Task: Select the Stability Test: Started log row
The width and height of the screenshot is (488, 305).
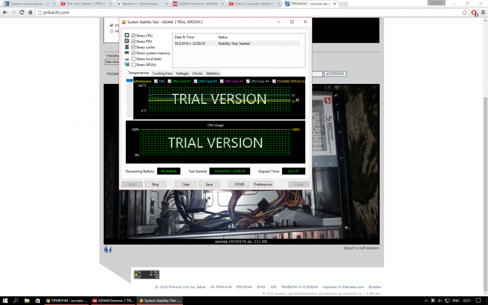Action: click(236, 43)
